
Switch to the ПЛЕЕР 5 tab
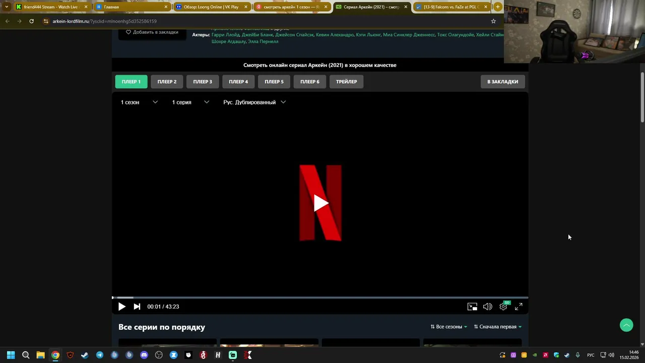point(274,82)
